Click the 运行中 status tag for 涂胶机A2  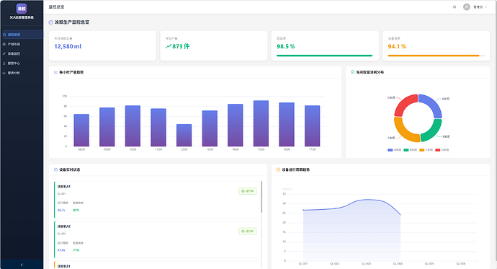[x=248, y=231]
